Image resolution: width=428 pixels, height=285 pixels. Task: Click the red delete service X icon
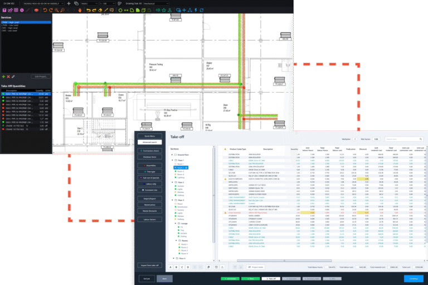coord(8,77)
